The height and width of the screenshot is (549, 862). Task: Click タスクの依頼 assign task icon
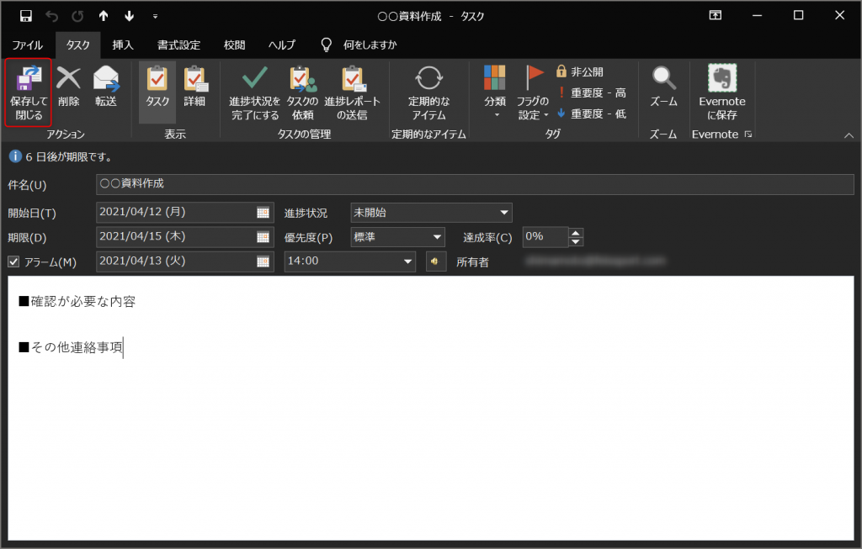[x=303, y=78]
